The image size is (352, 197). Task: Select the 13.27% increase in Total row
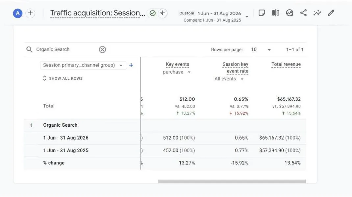[x=186, y=113]
